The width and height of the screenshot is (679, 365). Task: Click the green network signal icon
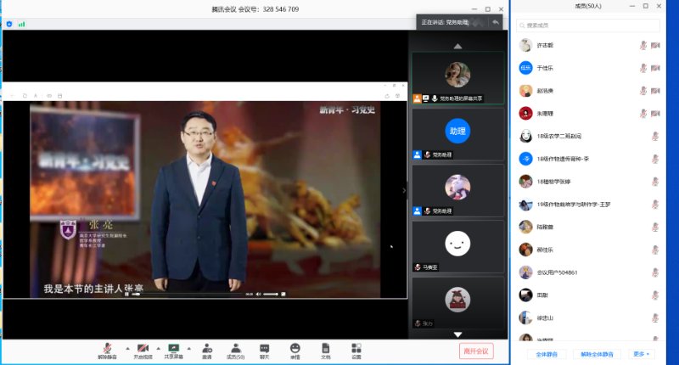(x=21, y=24)
